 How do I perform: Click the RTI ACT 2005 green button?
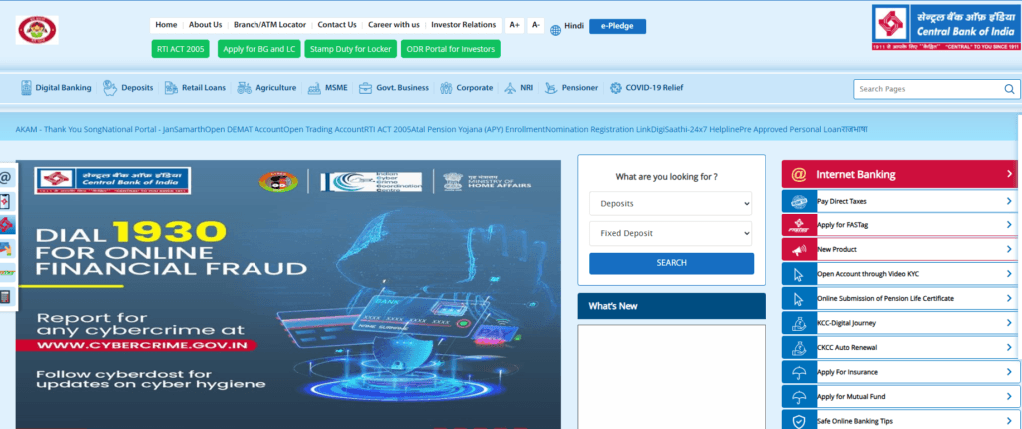coord(180,49)
